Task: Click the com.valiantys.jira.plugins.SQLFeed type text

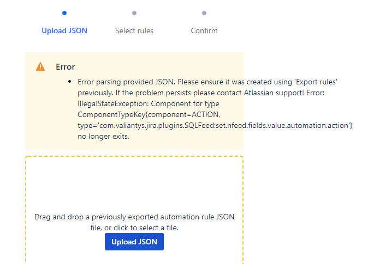Action: point(215,125)
